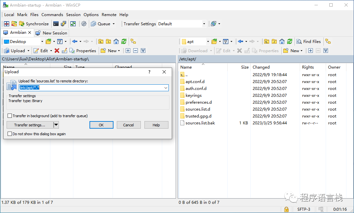This screenshot has width=354, height=213.
Task: Go to remote root directory icon
Action: tap(274, 41)
